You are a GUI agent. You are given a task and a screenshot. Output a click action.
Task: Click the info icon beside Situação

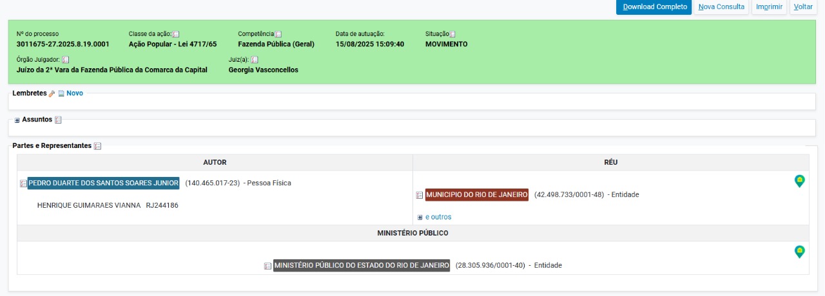(452, 34)
